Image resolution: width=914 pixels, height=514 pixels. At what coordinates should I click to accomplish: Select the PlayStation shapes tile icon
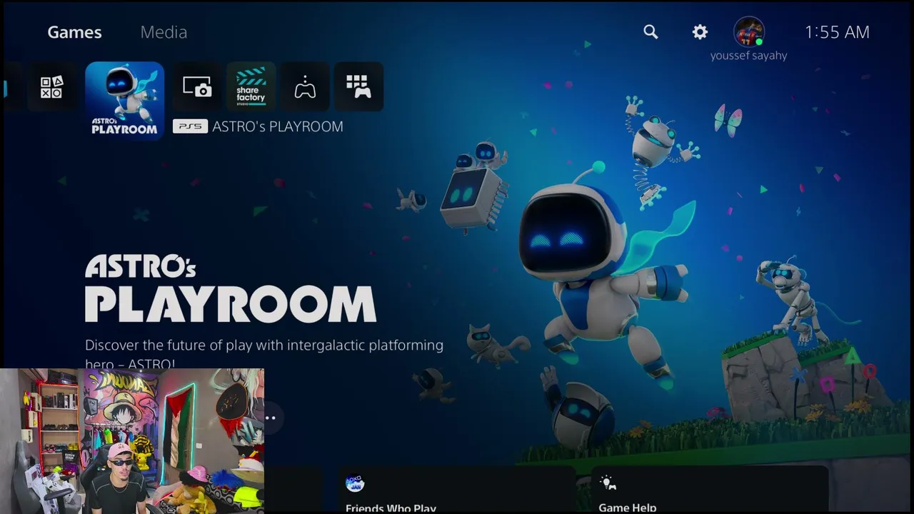point(51,86)
